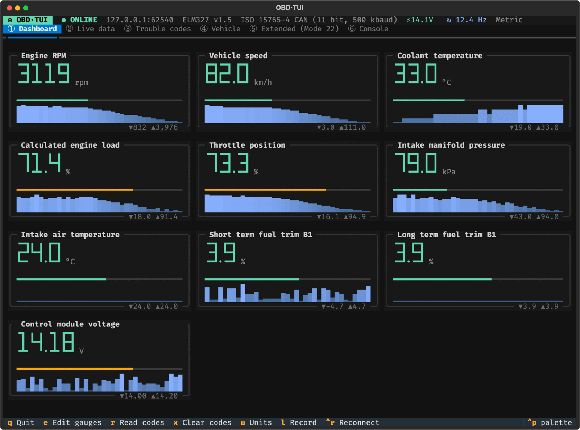Click the green ONLINE status indicator

point(79,20)
